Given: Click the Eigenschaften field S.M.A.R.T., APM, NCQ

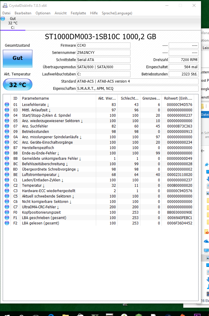Looking at the screenshot, I should pos(138,89).
